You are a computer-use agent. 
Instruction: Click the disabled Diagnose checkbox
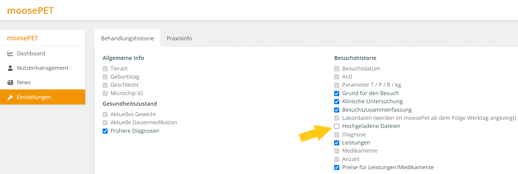(337, 135)
